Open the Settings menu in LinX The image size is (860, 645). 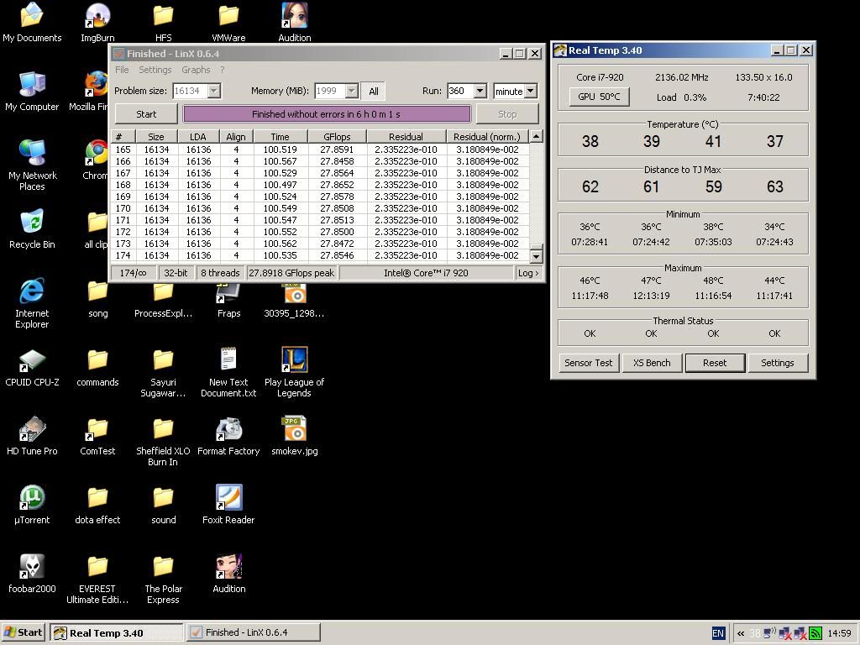(x=155, y=70)
